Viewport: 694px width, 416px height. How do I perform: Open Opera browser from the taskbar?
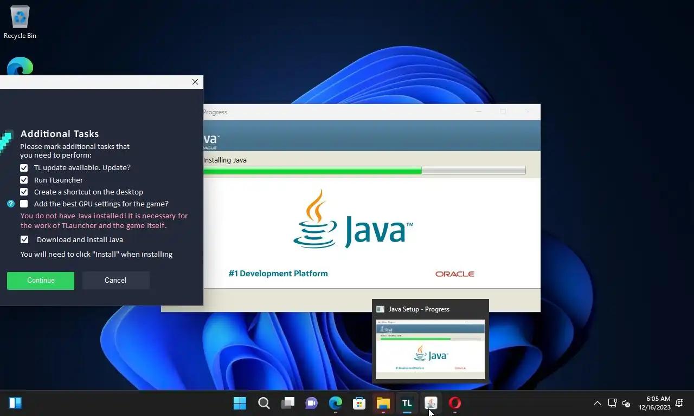pyautogui.click(x=454, y=403)
